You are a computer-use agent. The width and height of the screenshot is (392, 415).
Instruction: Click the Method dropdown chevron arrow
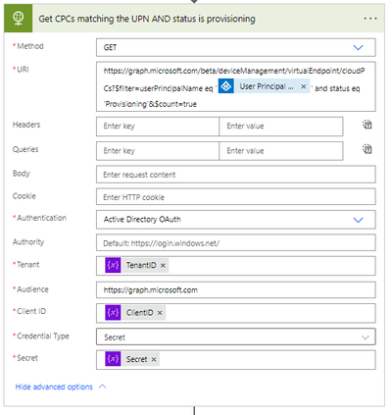pyautogui.click(x=359, y=48)
